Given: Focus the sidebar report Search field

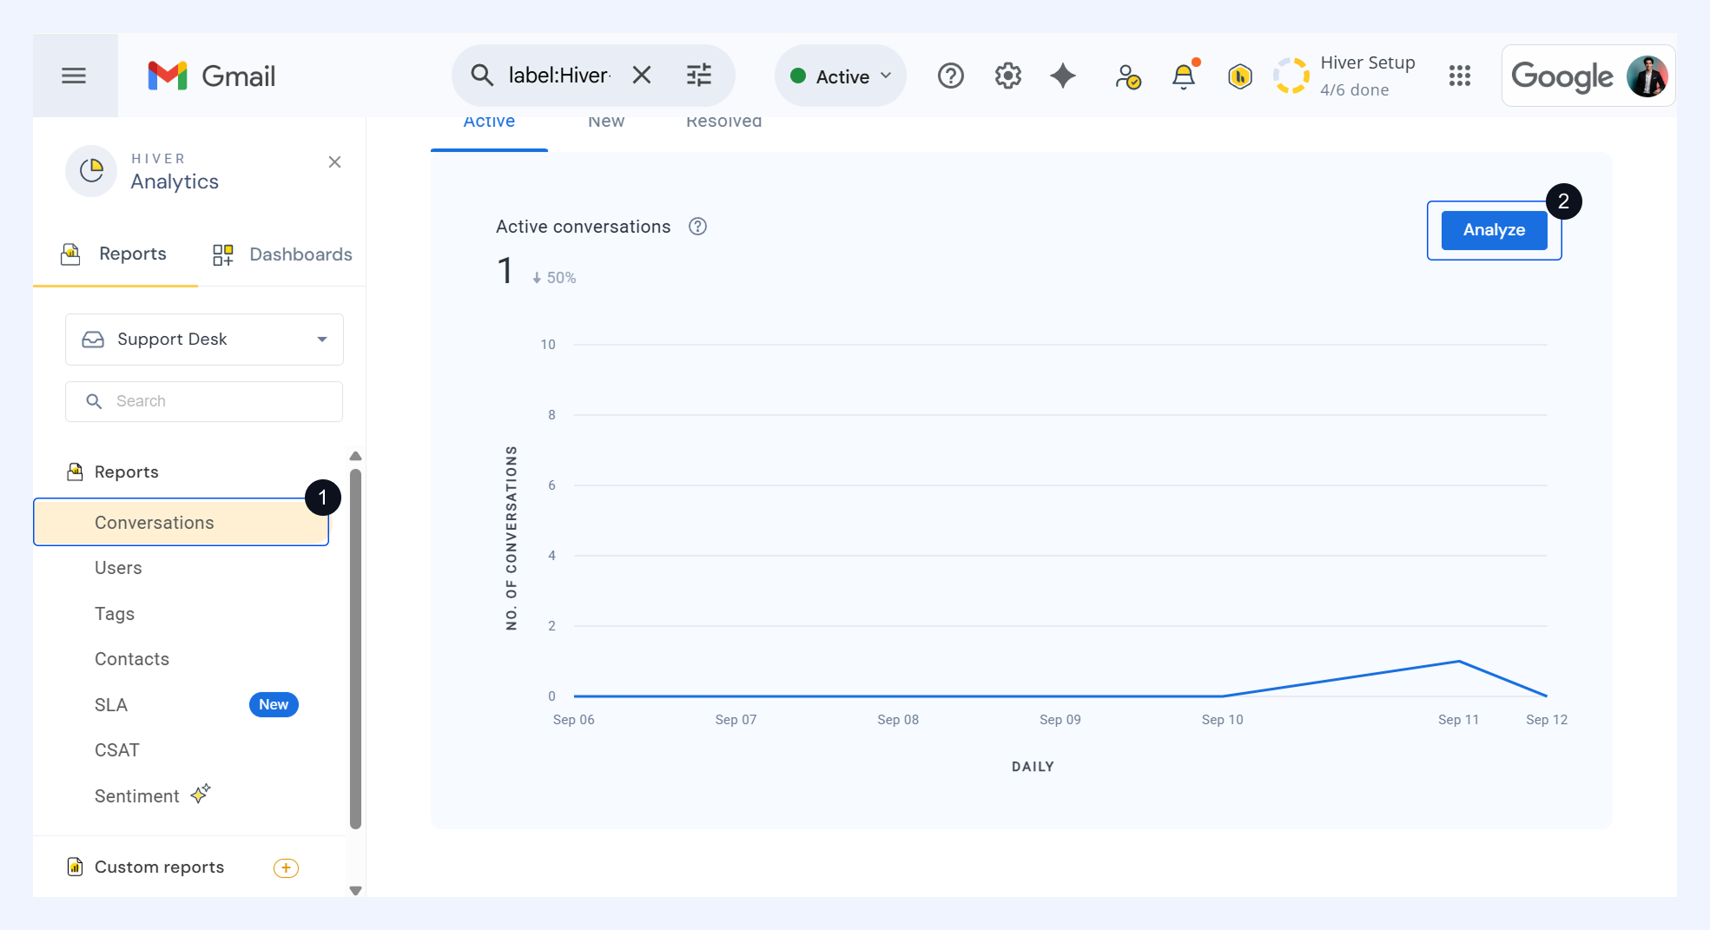Looking at the screenshot, I should coord(204,401).
